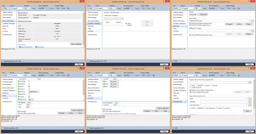The height and width of the screenshot is (134, 256).
Task: Click Copy to clipboard in Device information window
Action: pos(76,44)
